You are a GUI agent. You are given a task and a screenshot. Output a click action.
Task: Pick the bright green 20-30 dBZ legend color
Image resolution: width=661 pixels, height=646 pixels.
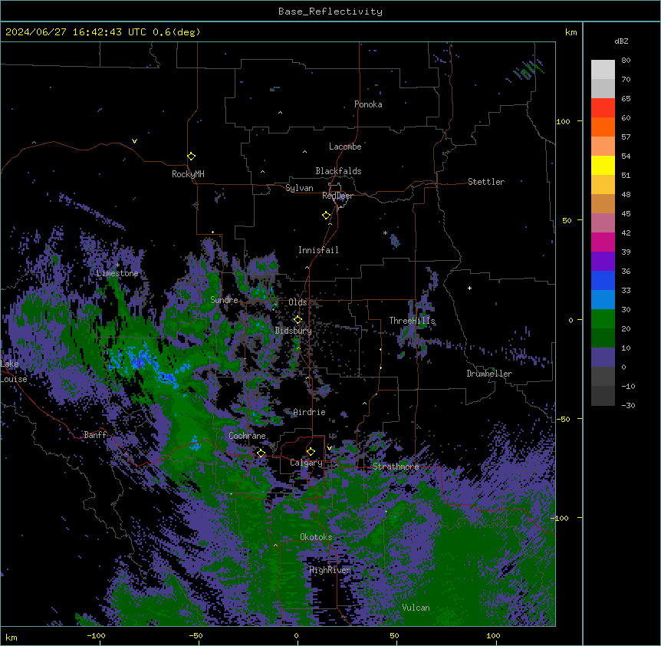point(603,319)
